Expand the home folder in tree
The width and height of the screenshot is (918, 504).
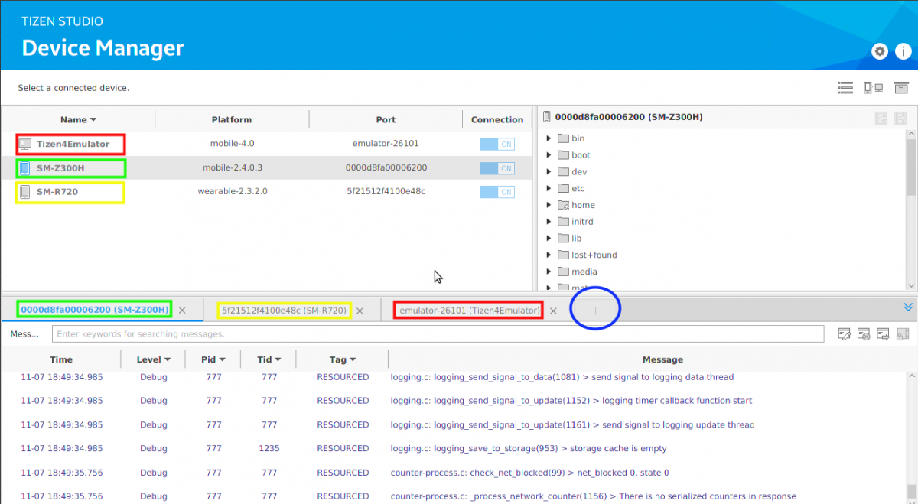pos(549,205)
